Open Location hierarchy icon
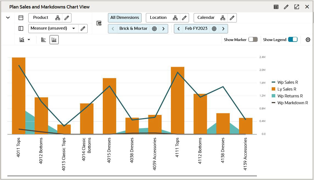 pos(175,18)
